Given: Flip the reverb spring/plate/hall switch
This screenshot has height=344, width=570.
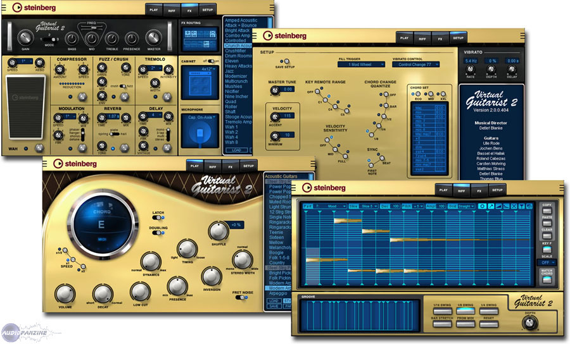Looking at the screenshot, I should [x=114, y=134].
